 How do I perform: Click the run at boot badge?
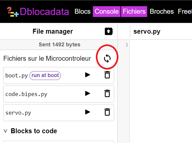[45, 75]
